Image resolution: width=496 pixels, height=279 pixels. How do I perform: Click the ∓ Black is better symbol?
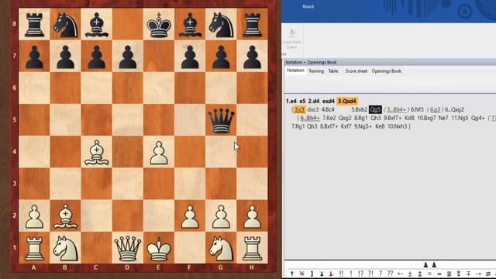click(x=468, y=274)
